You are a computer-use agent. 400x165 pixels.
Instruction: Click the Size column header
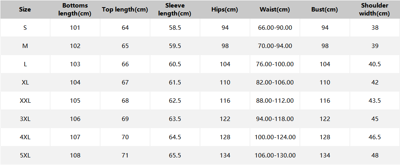(x=25, y=10)
